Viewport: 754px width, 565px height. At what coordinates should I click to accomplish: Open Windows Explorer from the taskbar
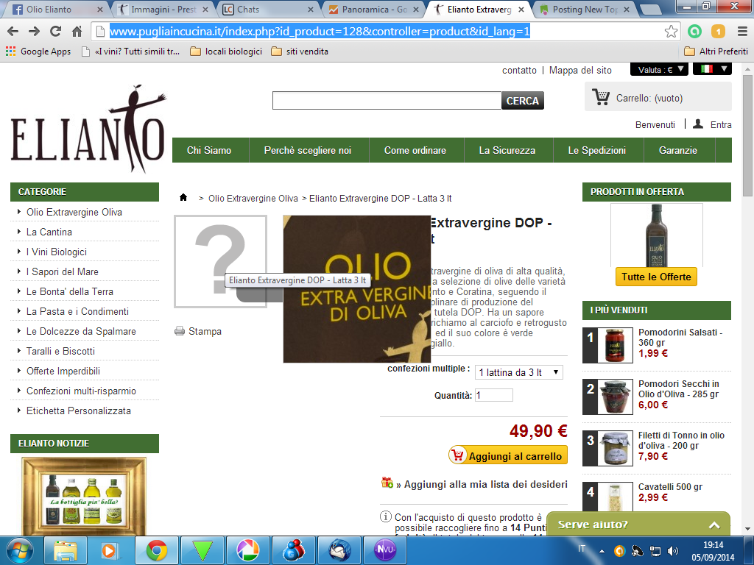[66, 550]
